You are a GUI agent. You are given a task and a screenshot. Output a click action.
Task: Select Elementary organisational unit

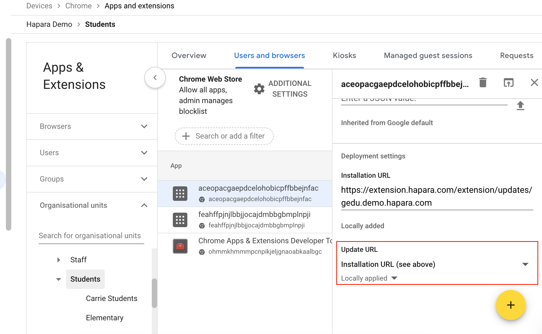(x=104, y=318)
